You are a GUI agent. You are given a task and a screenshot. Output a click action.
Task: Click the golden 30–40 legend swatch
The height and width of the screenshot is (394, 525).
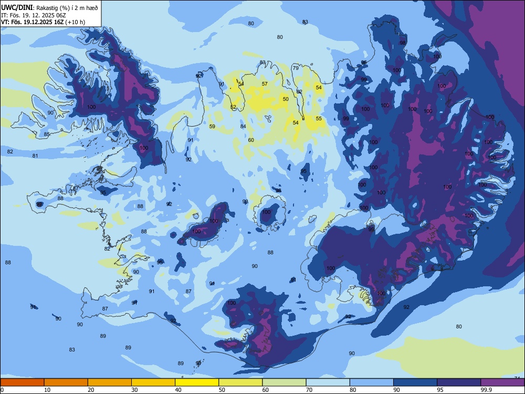153,382
